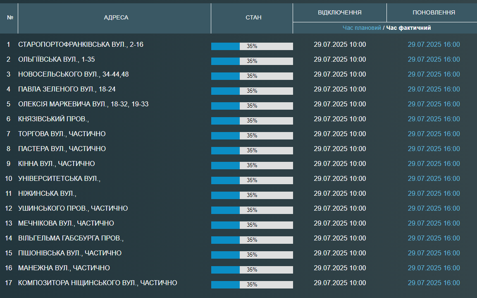Click the Старопортофранківська вул. progress bar
Screen dimensions: 477x298
252,46
